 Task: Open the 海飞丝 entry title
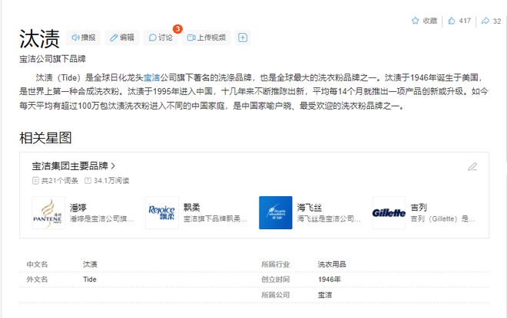[310, 208]
